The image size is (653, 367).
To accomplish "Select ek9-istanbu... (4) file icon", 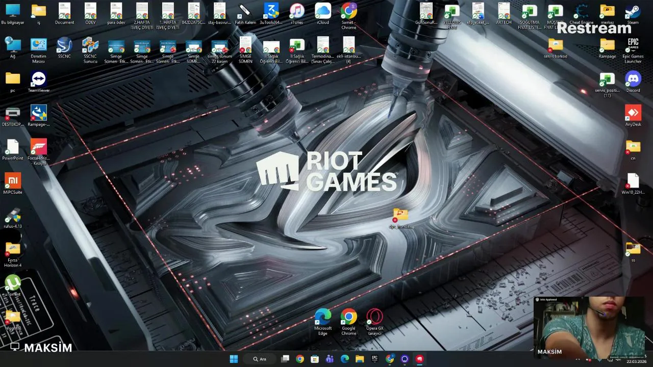I will (x=349, y=50).
